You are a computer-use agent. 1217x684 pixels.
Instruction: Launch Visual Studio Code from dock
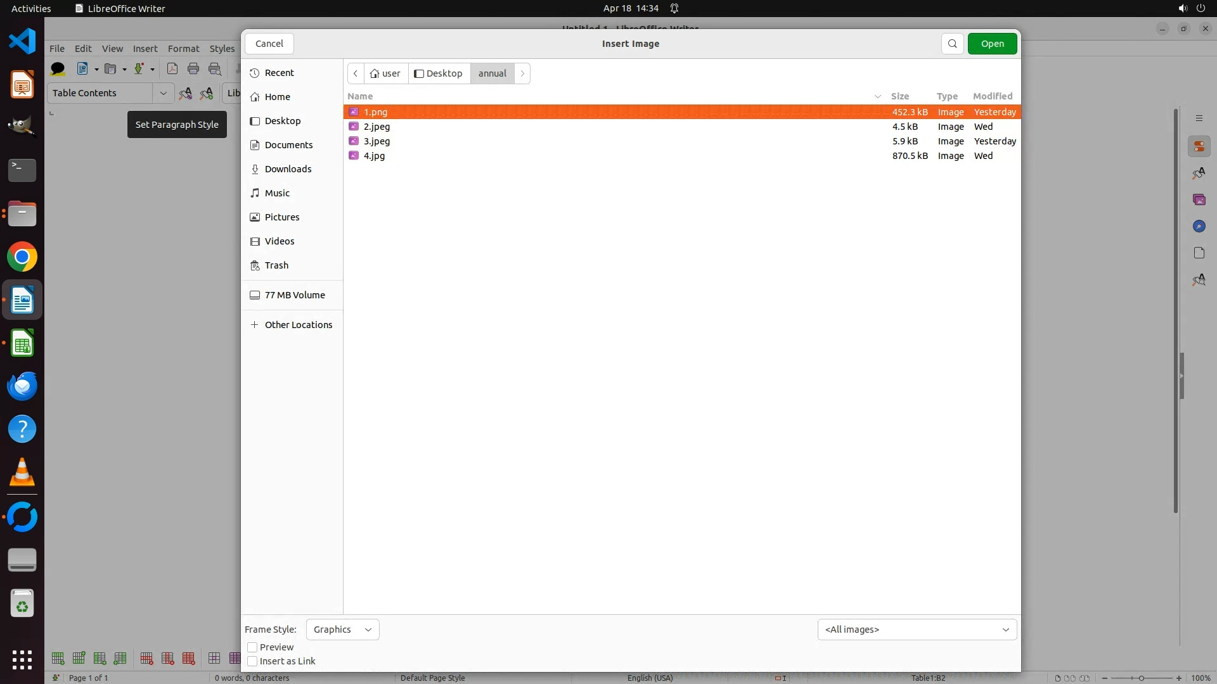[22, 42]
